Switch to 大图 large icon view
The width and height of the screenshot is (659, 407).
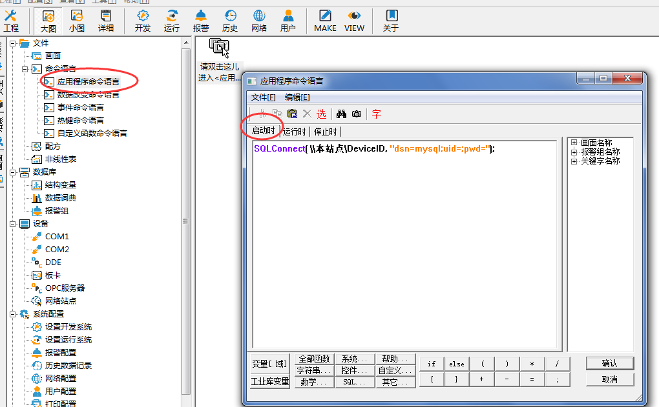tap(48, 21)
